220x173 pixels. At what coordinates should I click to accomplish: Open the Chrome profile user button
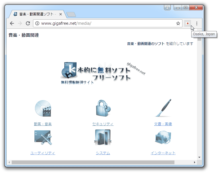point(167,8)
